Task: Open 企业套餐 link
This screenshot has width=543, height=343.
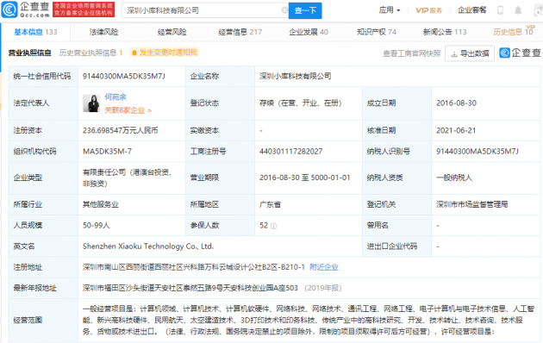Action: coord(471,10)
